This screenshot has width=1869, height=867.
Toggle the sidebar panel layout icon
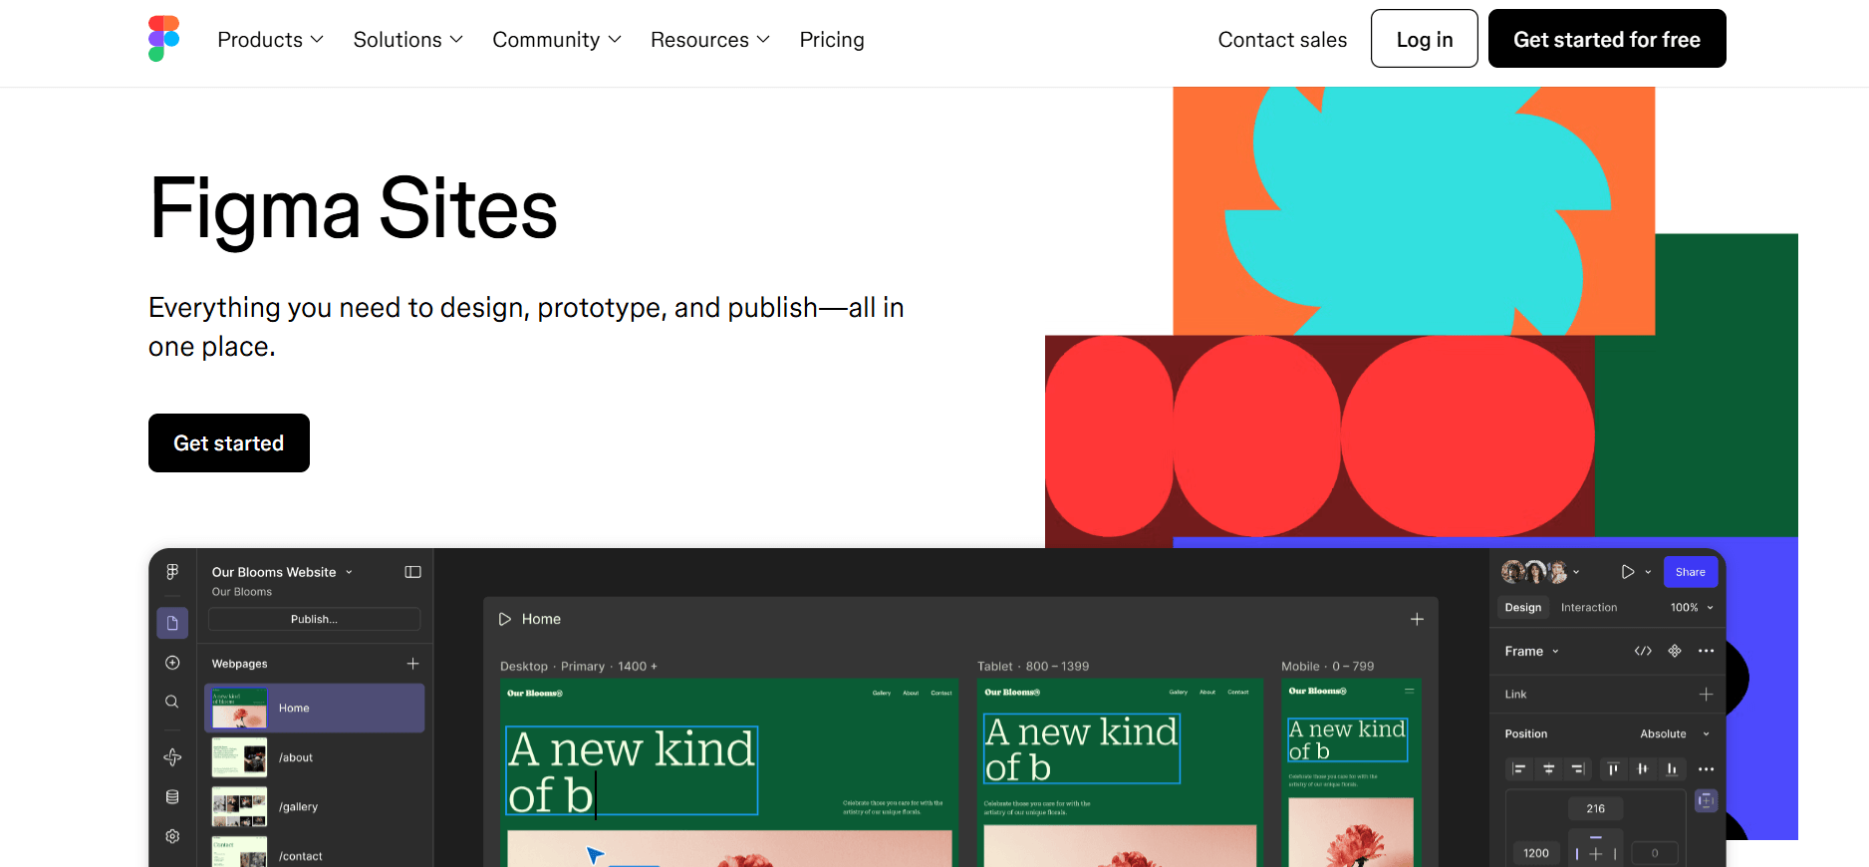coord(412,572)
